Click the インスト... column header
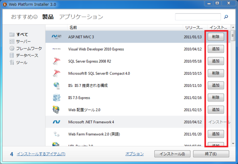The image size is (238, 164). 219,28
